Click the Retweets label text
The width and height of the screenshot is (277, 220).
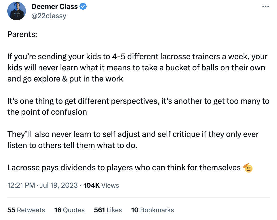[x=31, y=210]
